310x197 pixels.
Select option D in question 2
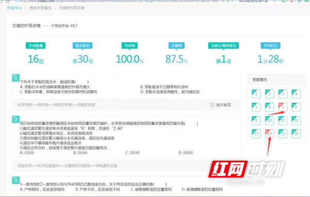coord(186,153)
